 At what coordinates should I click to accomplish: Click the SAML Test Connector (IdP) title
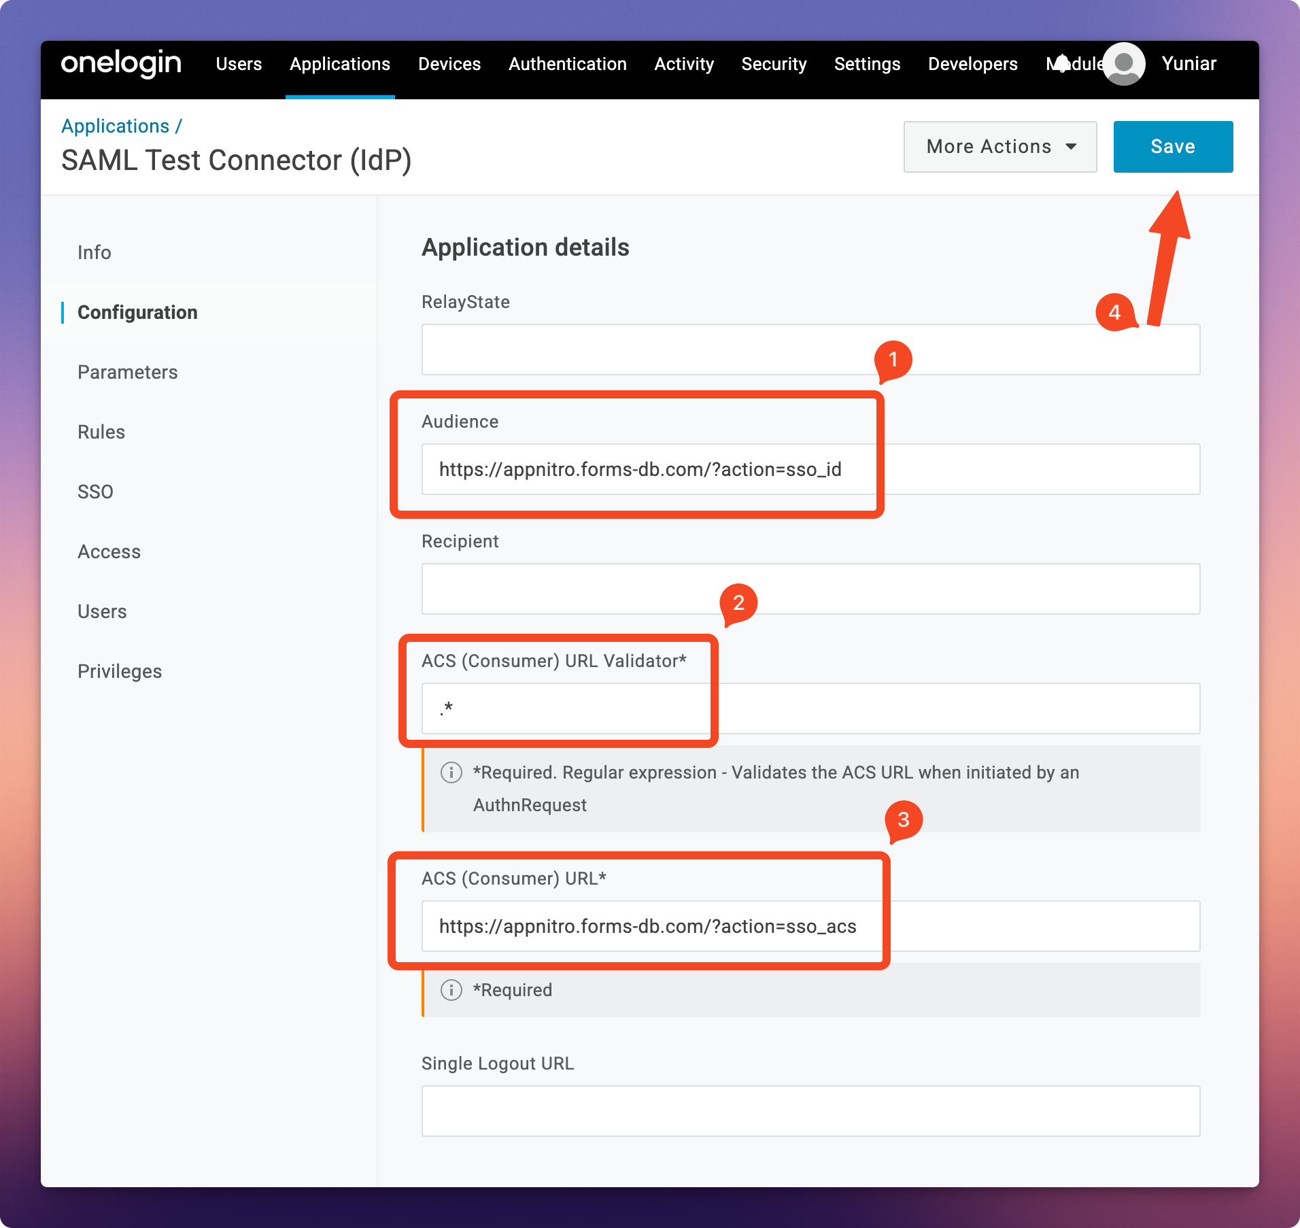pyautogui.click(x=237, y=160)
